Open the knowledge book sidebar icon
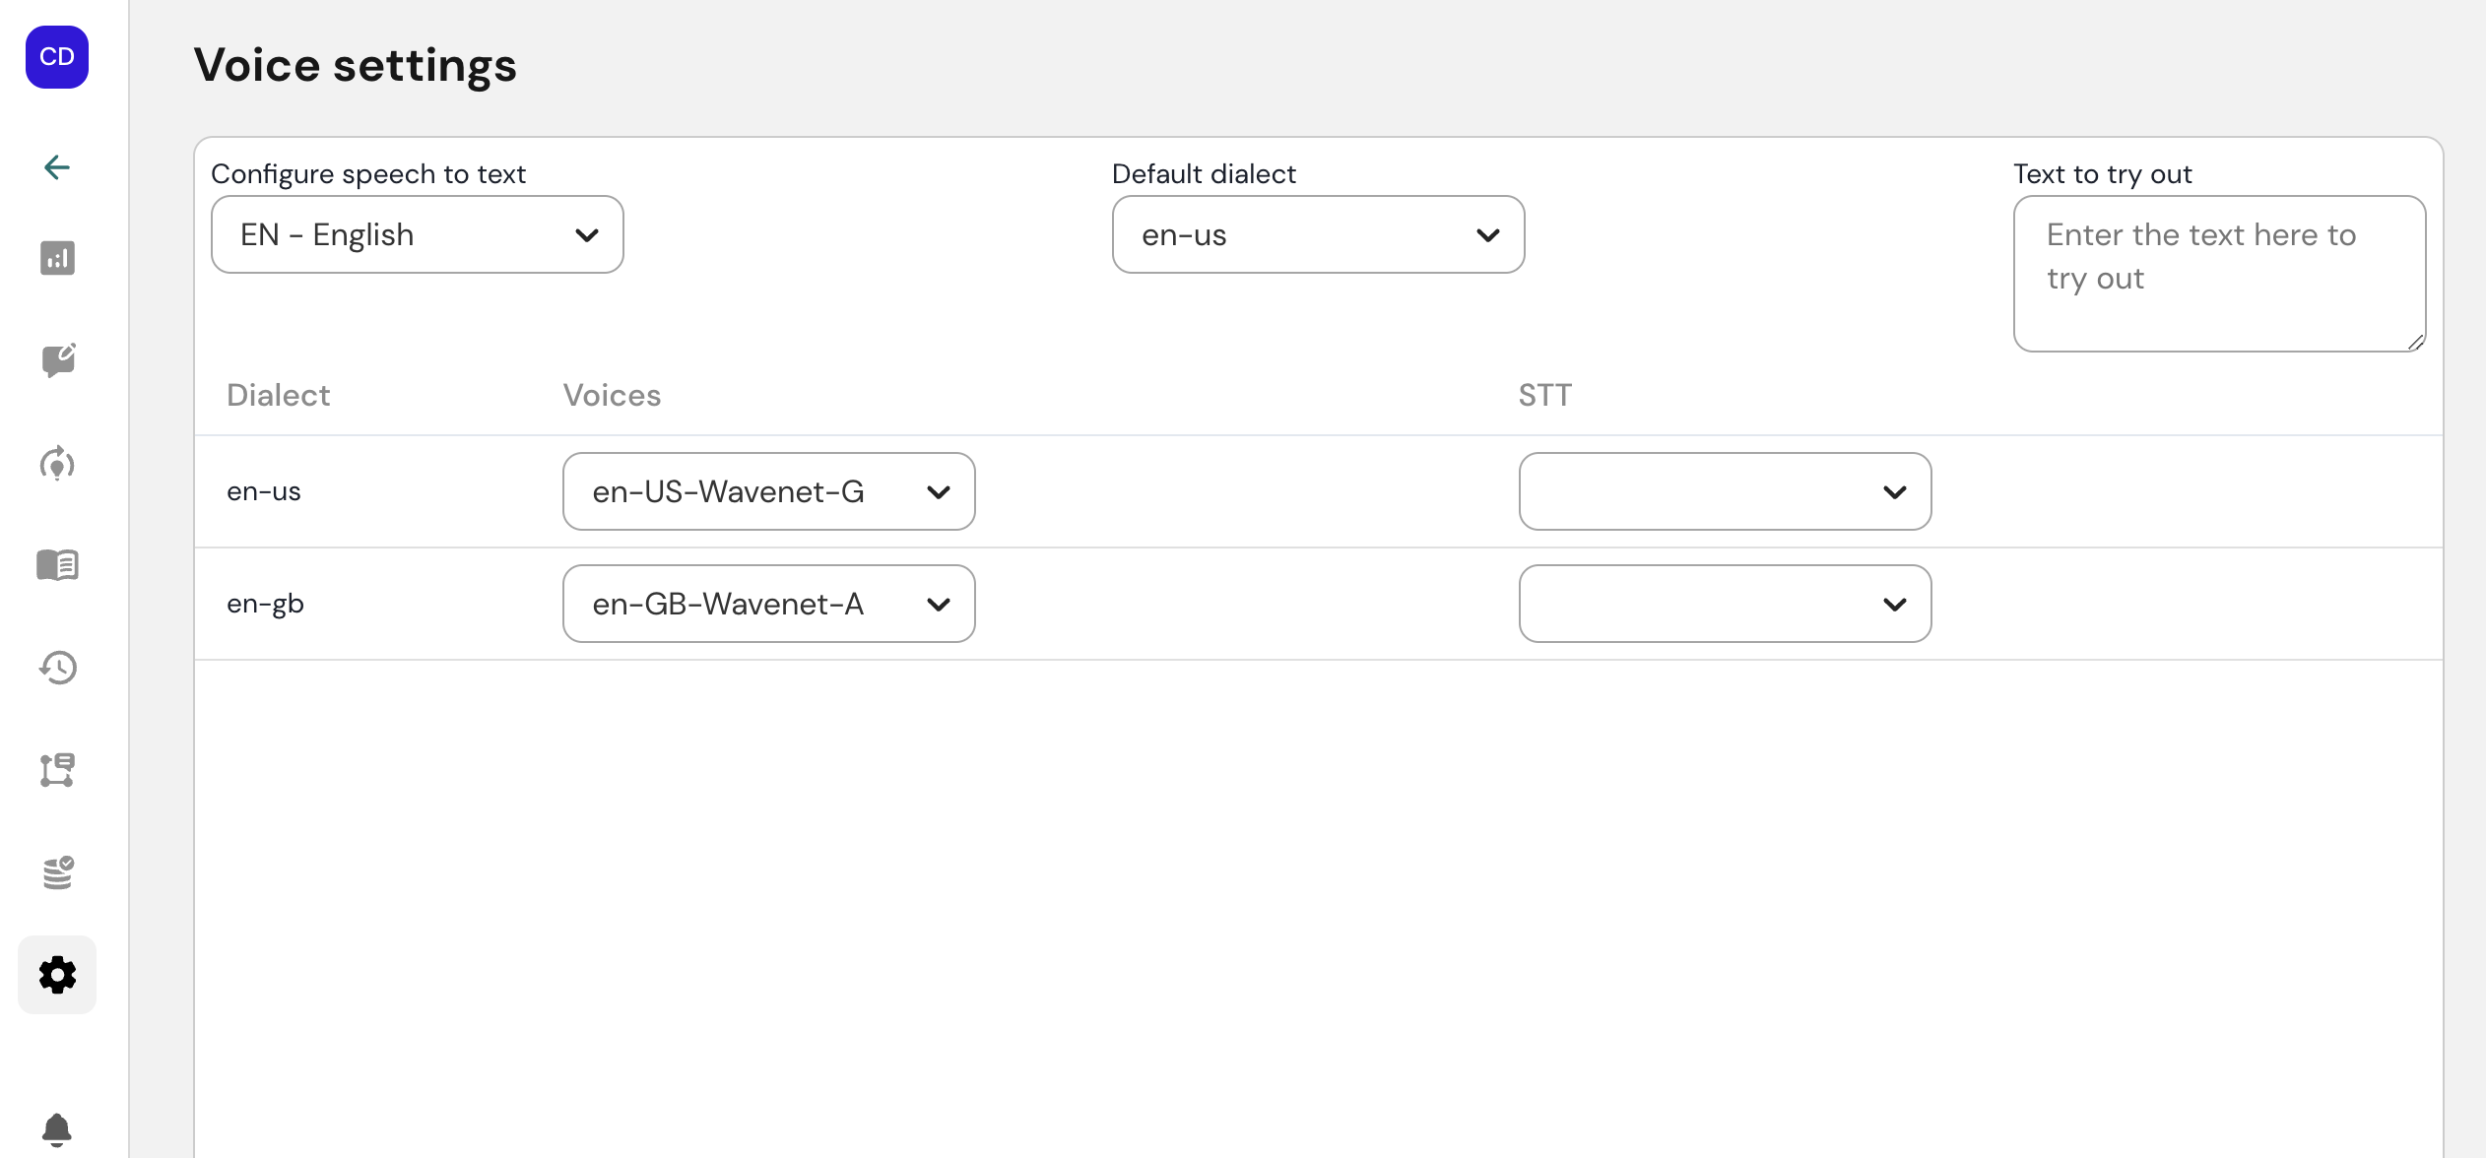Viewport: 2486px width, 1158px height. [x=57, y=565]
